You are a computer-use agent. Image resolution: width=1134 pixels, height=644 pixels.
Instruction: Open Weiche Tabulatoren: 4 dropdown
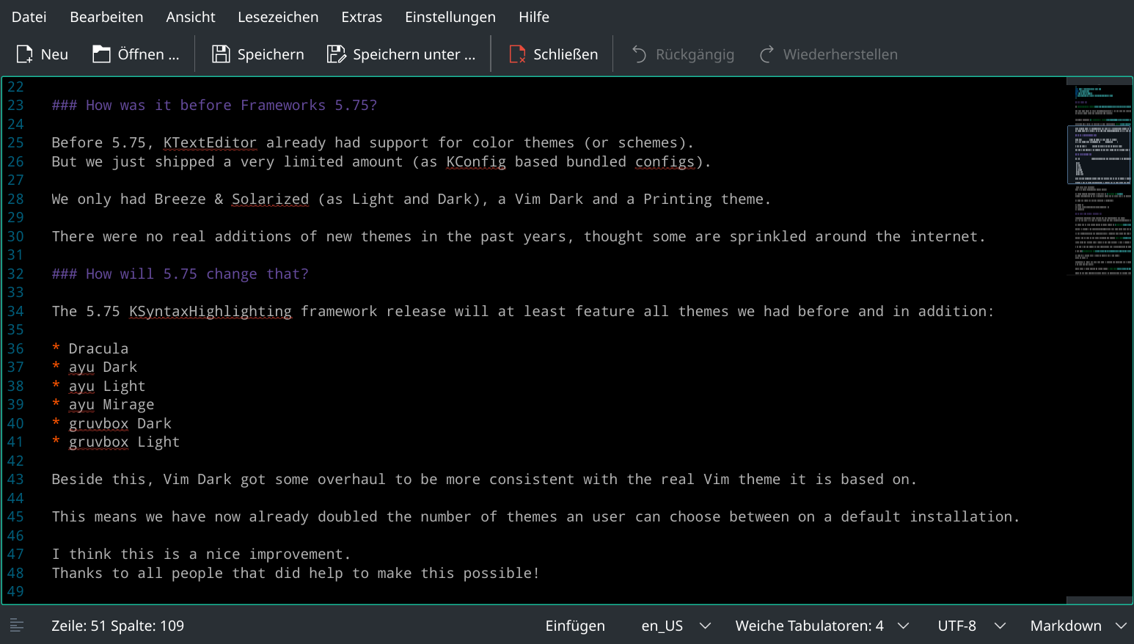click(809, 626)
